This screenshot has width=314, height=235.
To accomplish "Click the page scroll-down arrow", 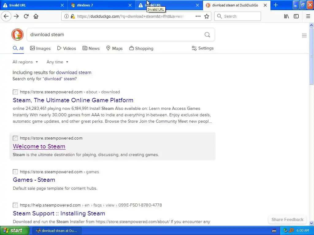I will pyautogui.click(x=312, y=223).
